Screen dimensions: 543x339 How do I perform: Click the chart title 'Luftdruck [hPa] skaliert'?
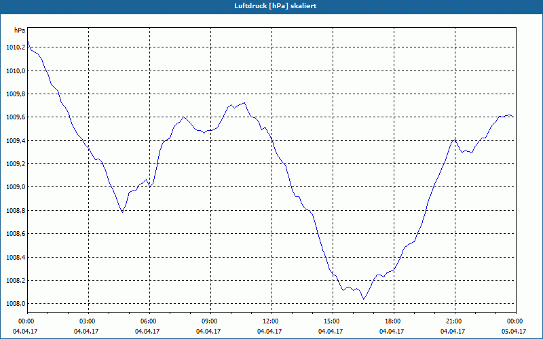[276, 6]
